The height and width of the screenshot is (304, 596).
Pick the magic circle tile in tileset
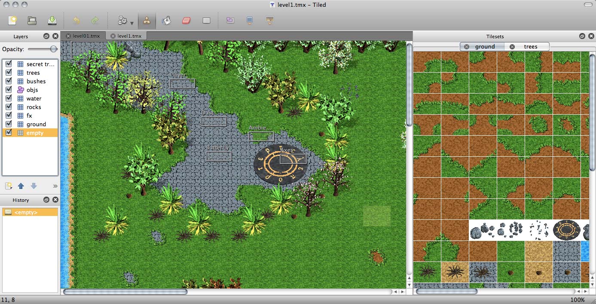[567, 230]
